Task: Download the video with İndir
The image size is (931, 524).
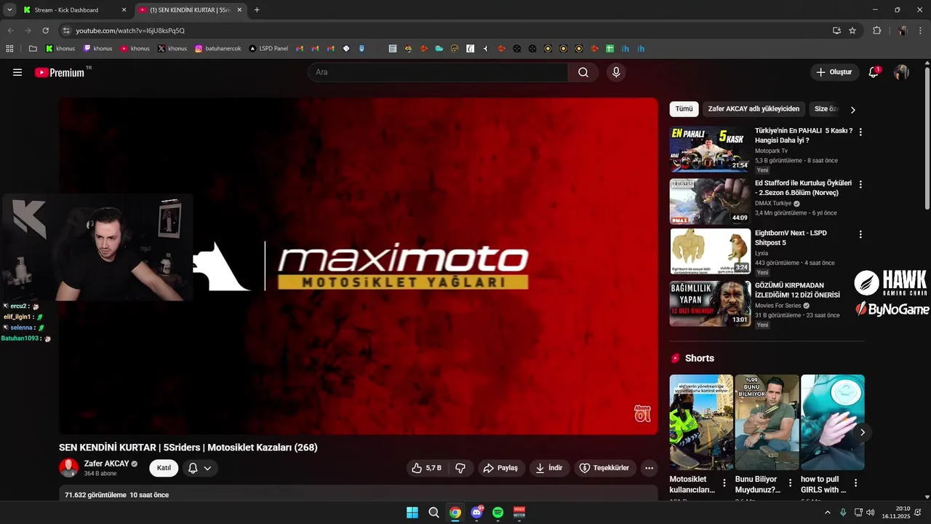Action: coord(549,468)
